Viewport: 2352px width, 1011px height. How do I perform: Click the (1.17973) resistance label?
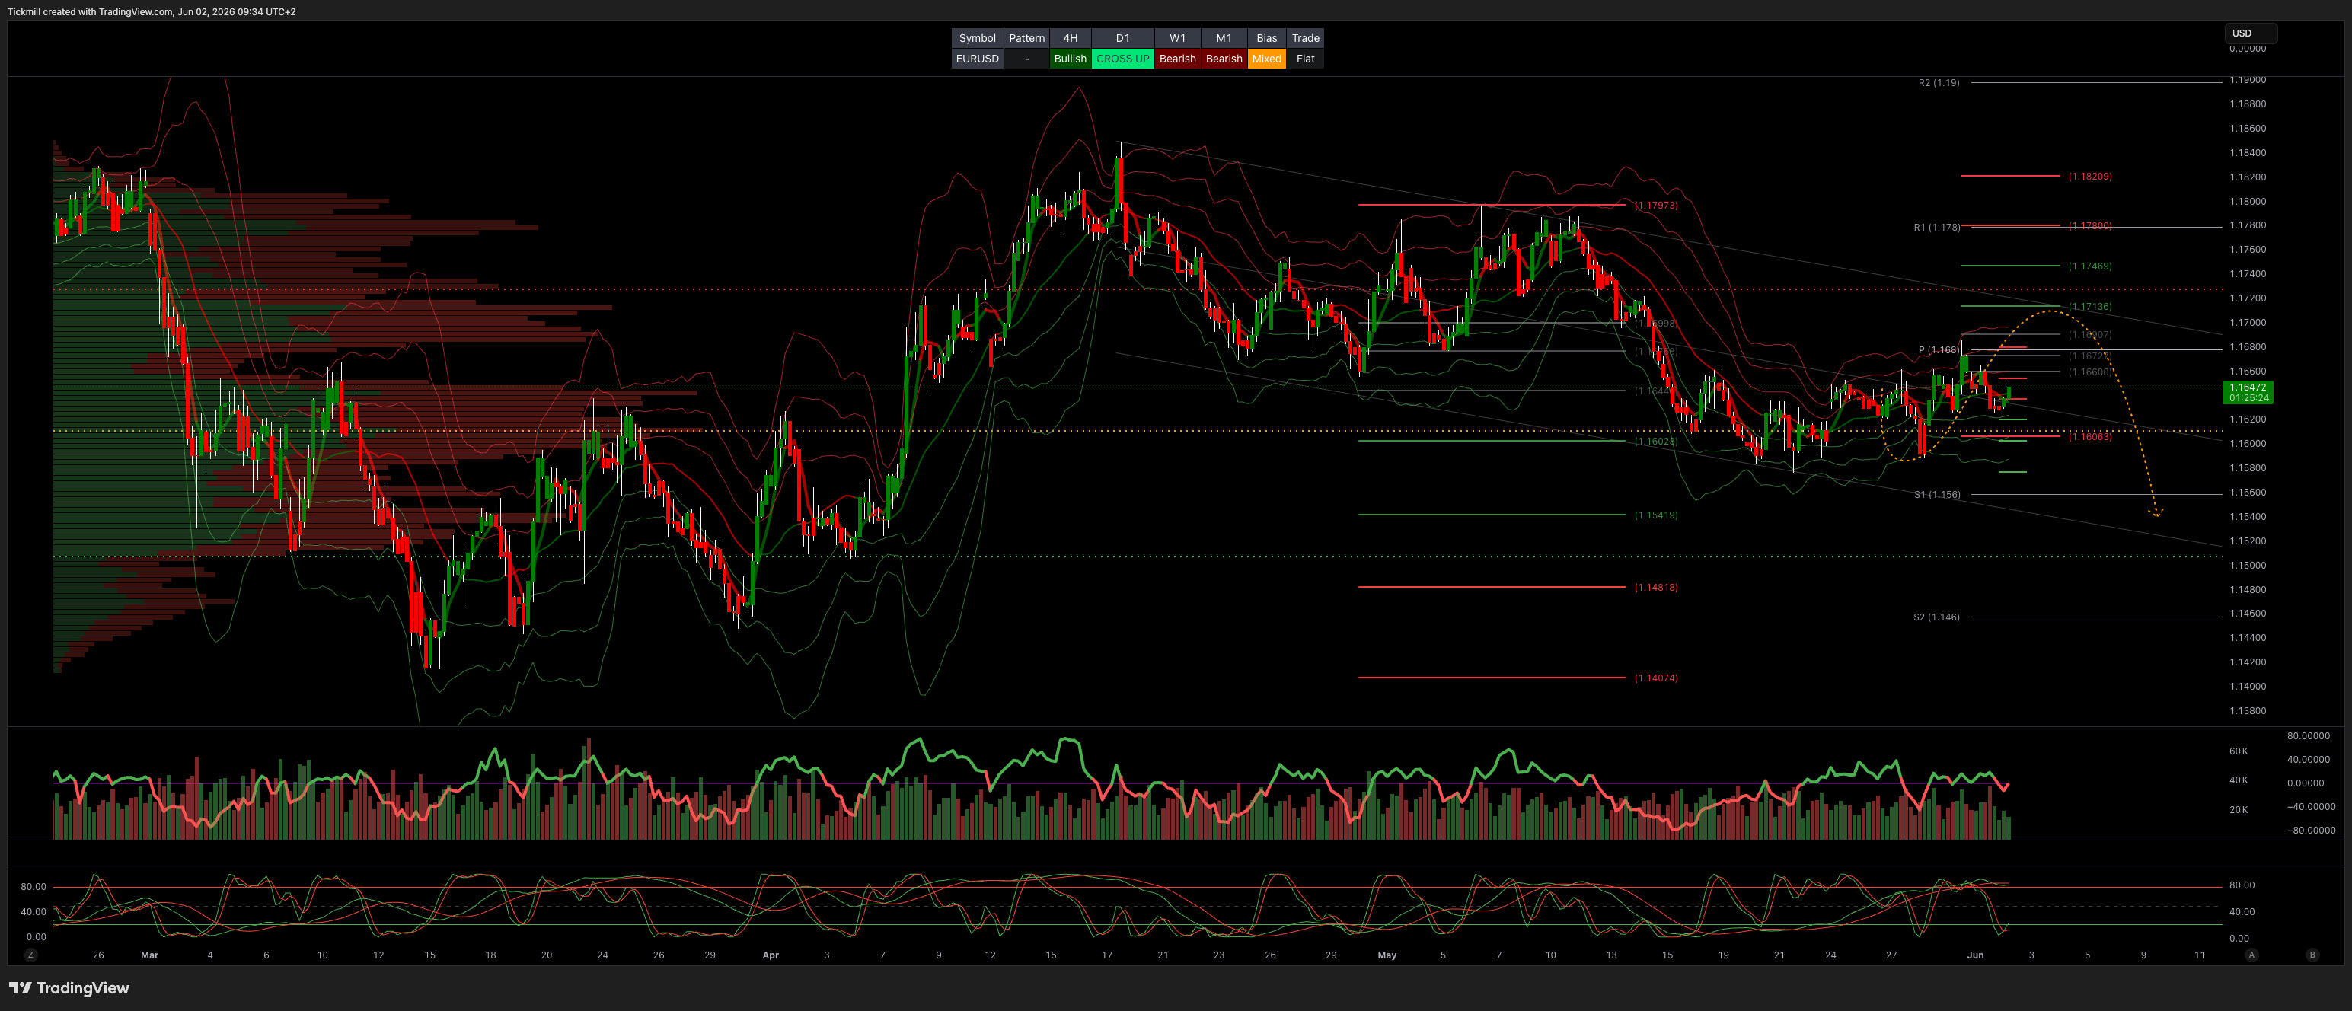[x=1655, y=206]
